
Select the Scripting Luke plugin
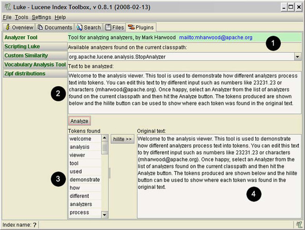click(x=35, y=47)
